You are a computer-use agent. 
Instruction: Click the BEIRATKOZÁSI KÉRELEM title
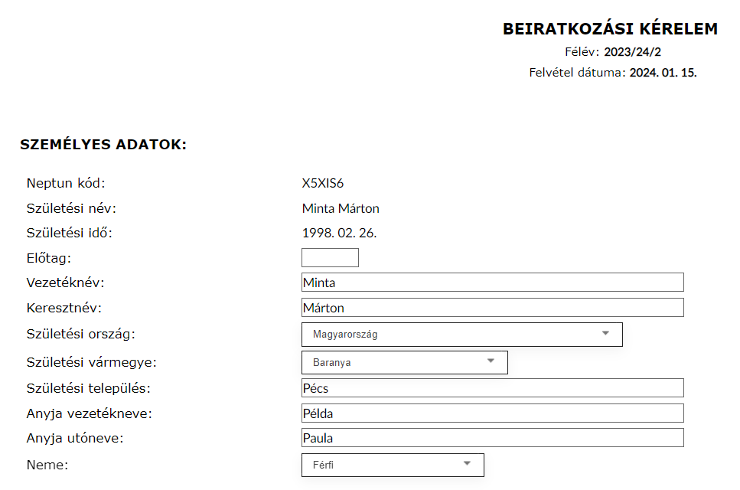click(610, 29)
